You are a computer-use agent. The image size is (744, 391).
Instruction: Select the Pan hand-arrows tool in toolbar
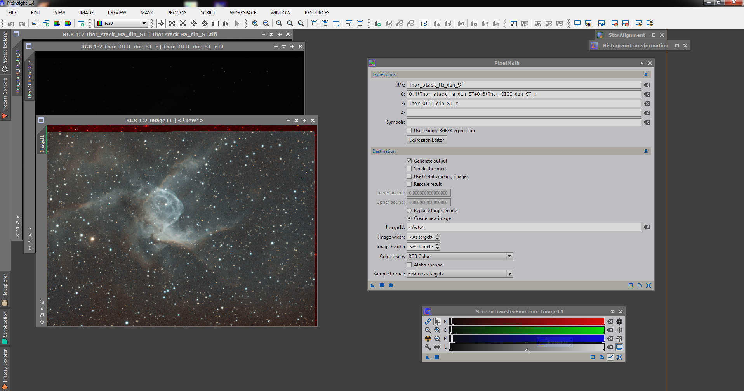(x=205, y=24)
